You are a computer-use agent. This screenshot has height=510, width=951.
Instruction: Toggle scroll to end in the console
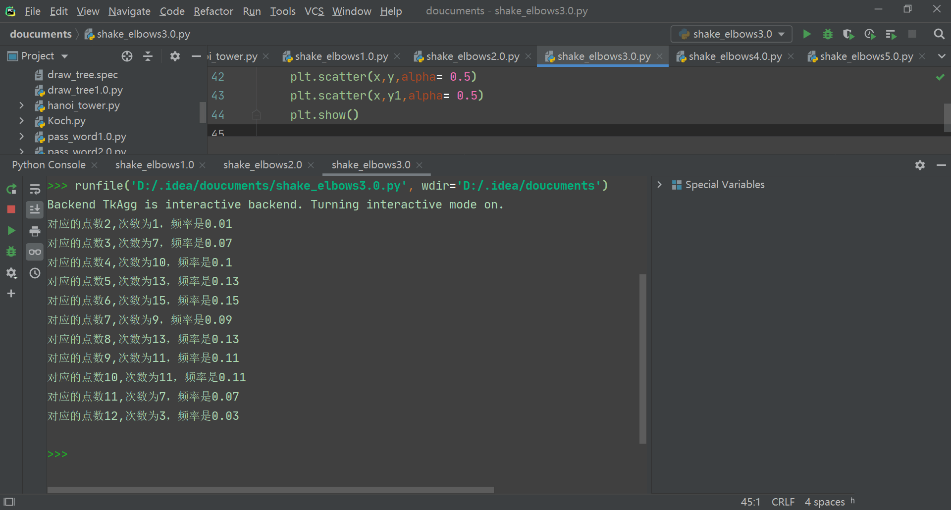pos(35,209)
